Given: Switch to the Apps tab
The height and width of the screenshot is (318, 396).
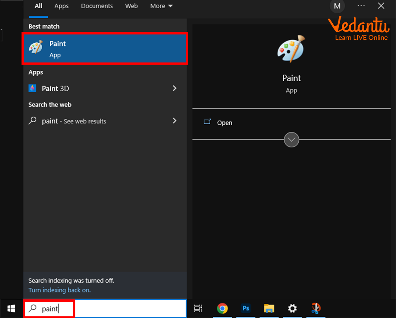Looking at the screenshot, I should click(62, 6).
